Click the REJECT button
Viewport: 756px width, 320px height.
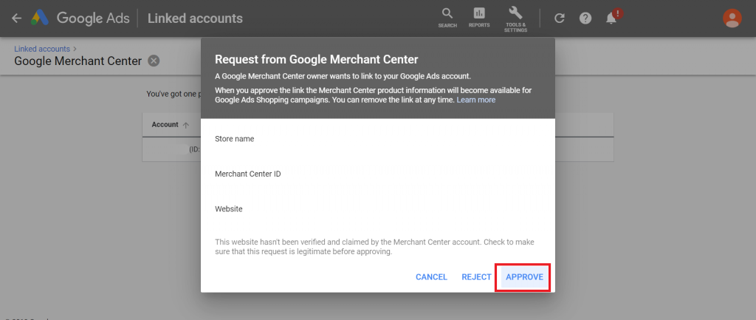(476, 277)
